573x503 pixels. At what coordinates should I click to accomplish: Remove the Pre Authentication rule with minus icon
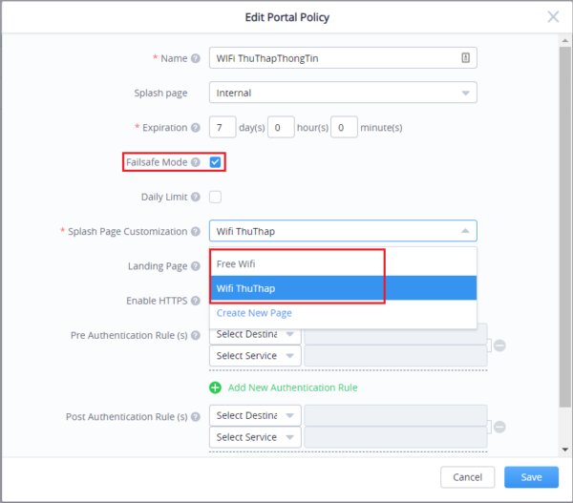pos(499,346)
